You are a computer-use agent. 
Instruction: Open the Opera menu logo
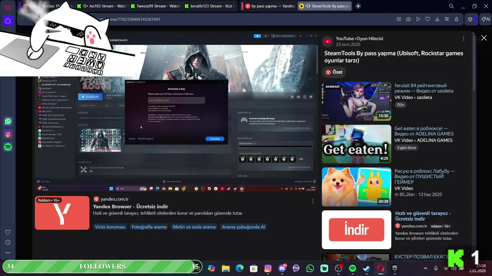pos(8,7)
